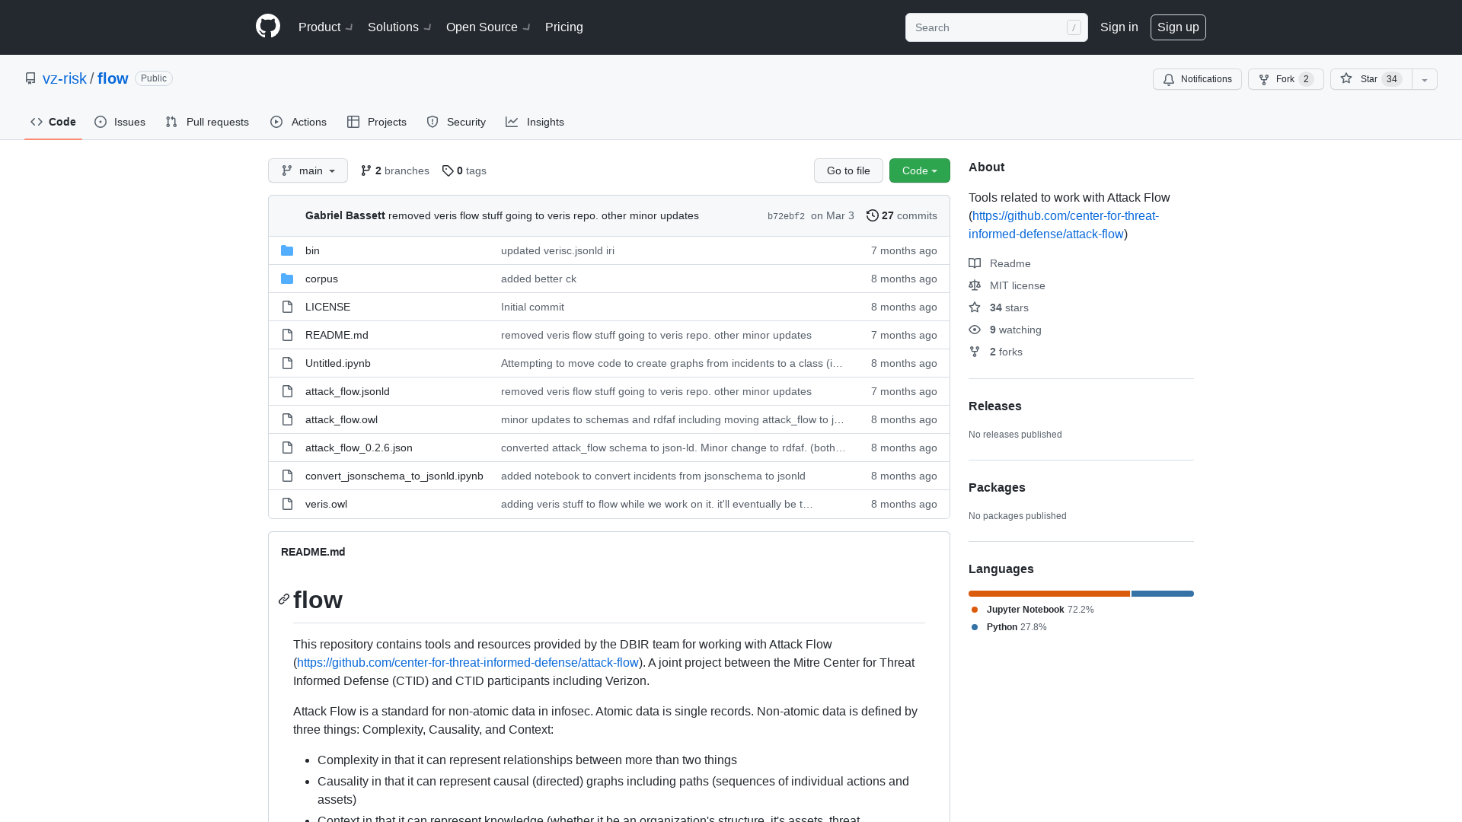This screenshot has width=1462, height=822.
Task: Click the watching eye icon
Action: tap(975, 330)
